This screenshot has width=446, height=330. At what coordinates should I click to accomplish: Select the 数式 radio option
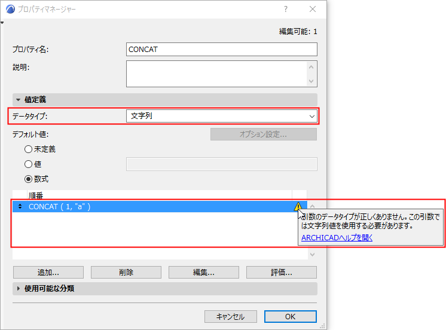pyautogui.click(x=28, y=179)
